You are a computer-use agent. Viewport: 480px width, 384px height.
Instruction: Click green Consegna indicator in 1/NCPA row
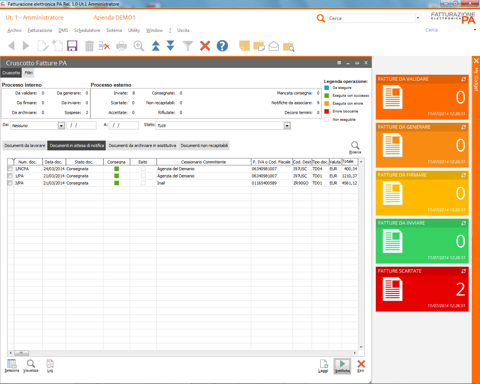point(117,169)
